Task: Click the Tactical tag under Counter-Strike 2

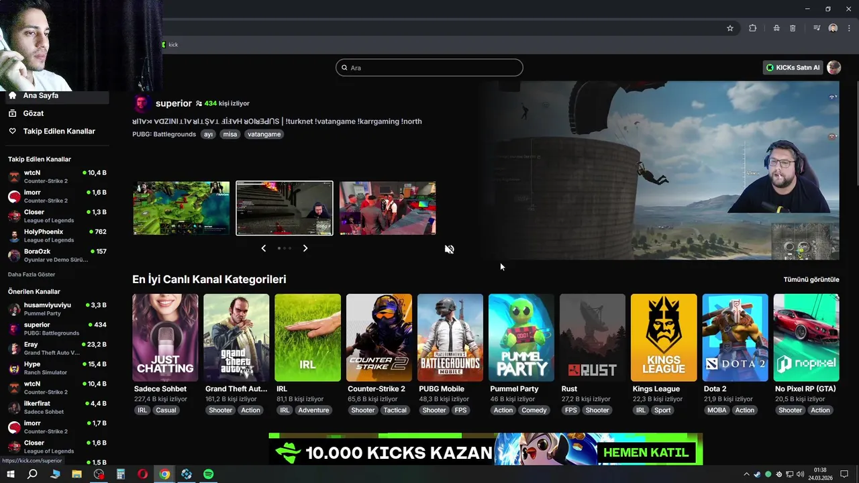Action: pos(395,411)
